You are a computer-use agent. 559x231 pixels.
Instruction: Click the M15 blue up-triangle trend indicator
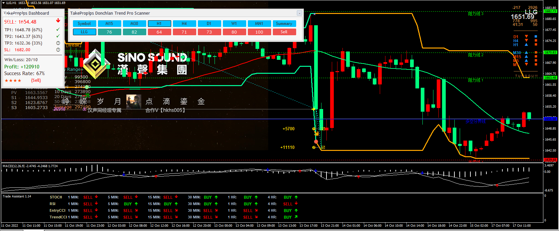526,56
